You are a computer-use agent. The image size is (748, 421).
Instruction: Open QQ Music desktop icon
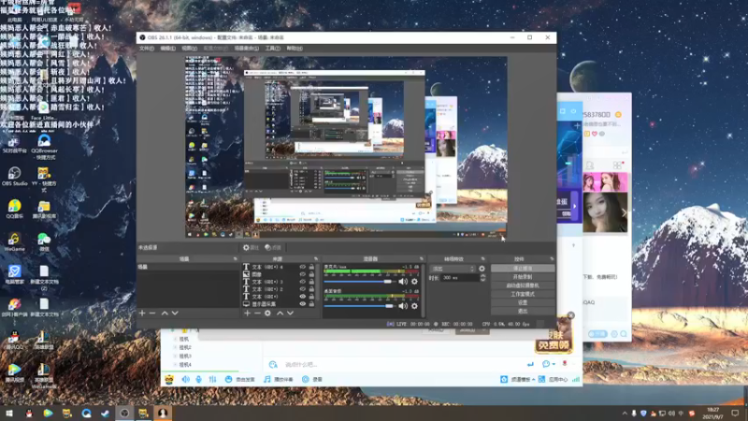coord(14,209)
